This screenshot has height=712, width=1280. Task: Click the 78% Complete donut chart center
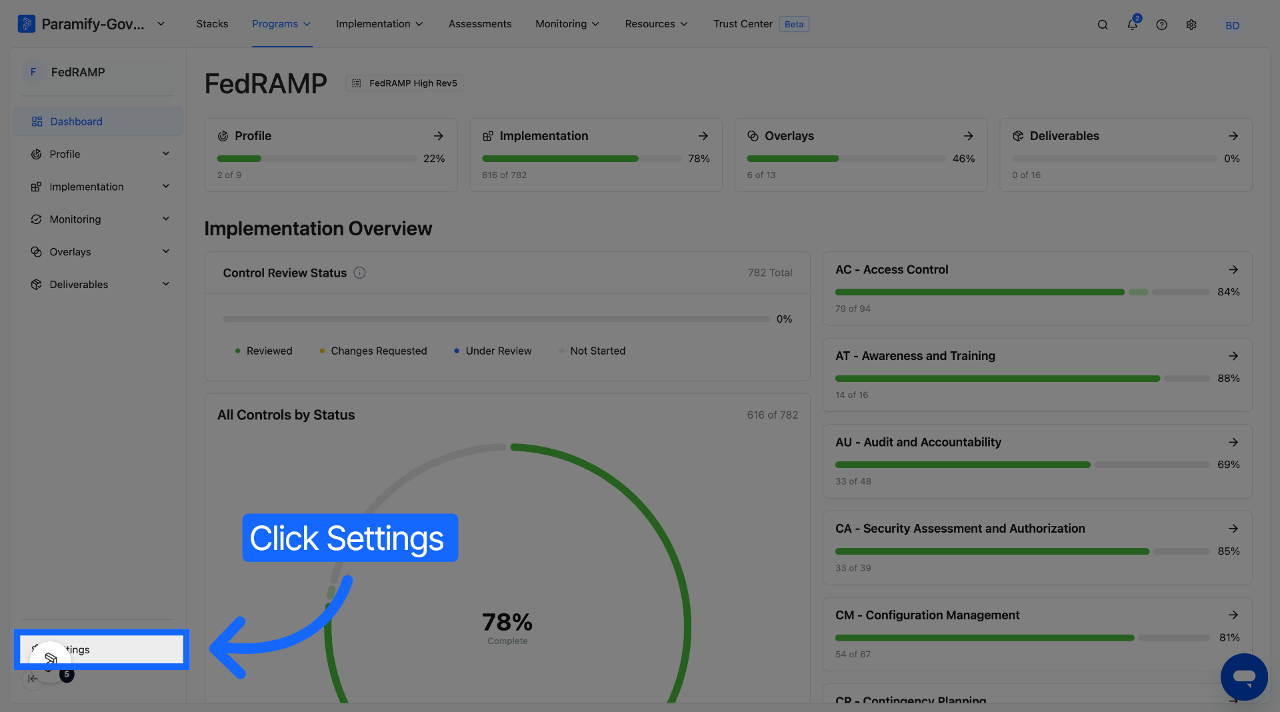(507, 627)
